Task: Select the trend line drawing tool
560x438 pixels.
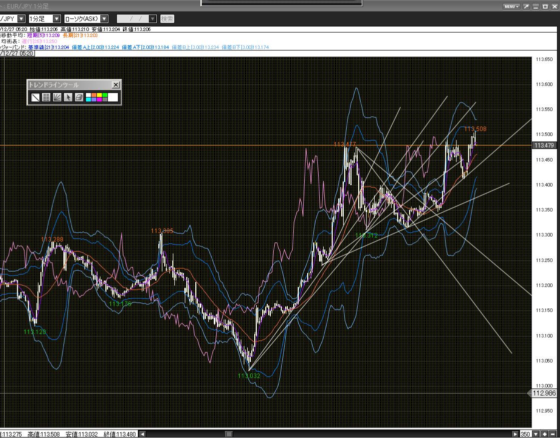Action: pyautogui.click(x=35, y=97)
